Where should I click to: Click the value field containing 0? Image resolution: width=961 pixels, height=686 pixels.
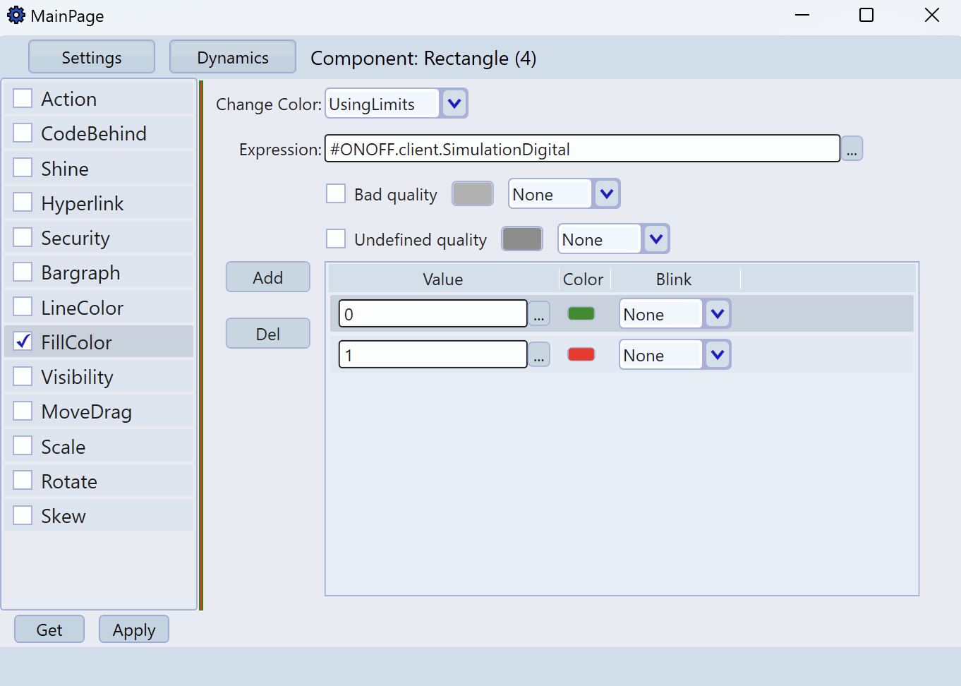click(x=433, y=314)
